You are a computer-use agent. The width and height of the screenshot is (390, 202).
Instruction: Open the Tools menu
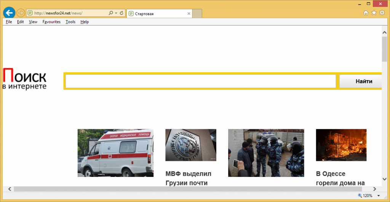tap(70, 22)
